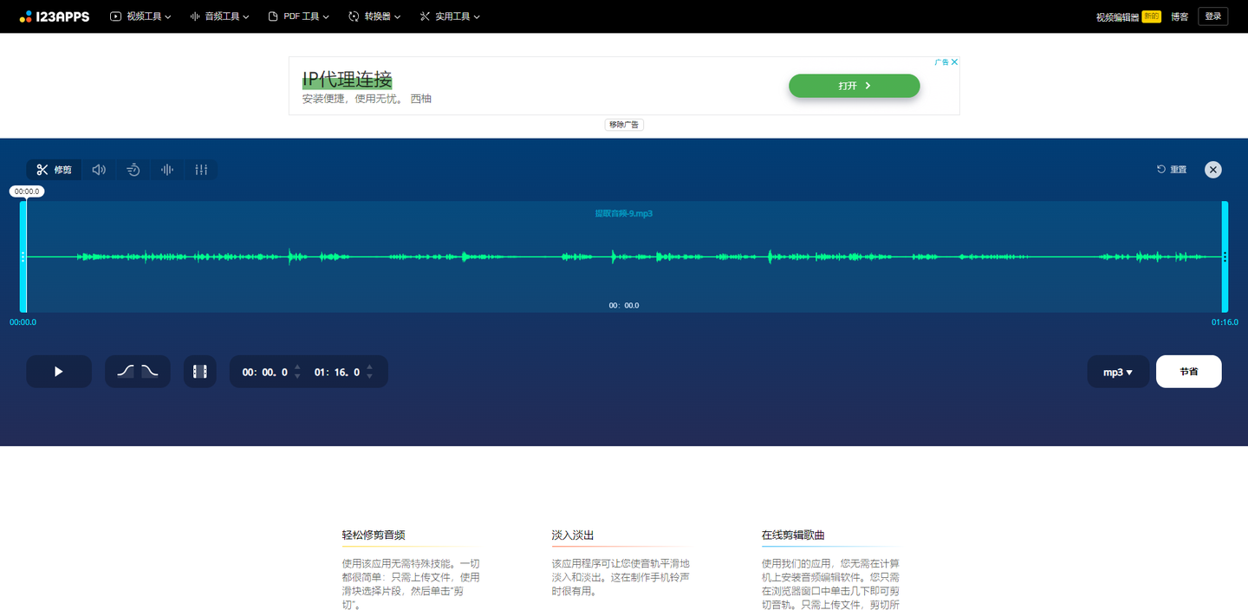Viewport: 1248px width, 610px height.
Task: Decrease end time with down arrow
Action: click(x=370, y=377)
